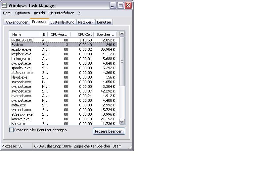Select the mdm.exe process
This screenshot has height=174, width=278.
[64, 105]
